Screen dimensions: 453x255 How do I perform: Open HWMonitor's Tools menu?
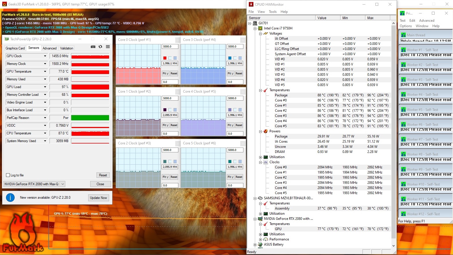[x=273, y=12]
